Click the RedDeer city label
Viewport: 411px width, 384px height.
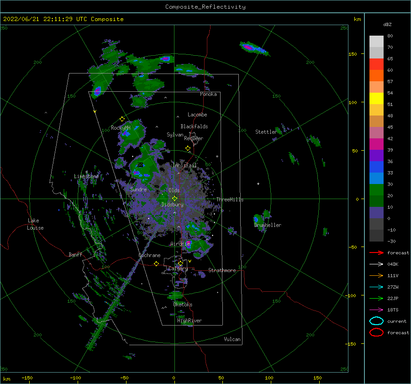point(194,138)
